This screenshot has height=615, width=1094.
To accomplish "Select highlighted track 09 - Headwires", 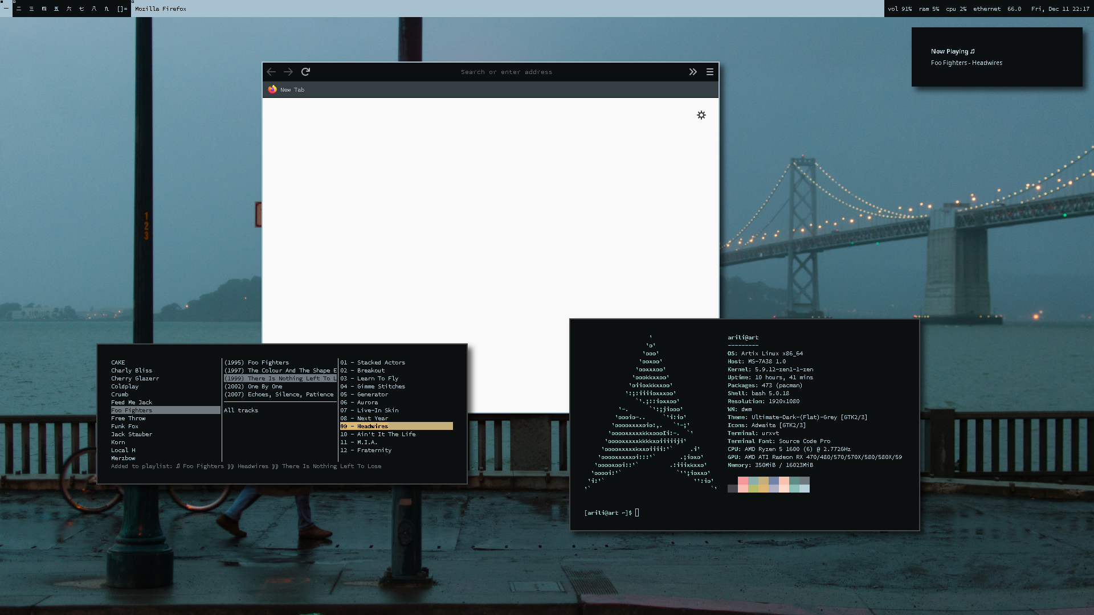I will [396, 427].
